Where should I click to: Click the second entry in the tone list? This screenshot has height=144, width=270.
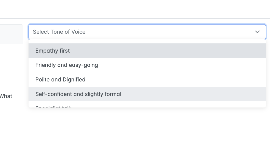coord(147,65)
